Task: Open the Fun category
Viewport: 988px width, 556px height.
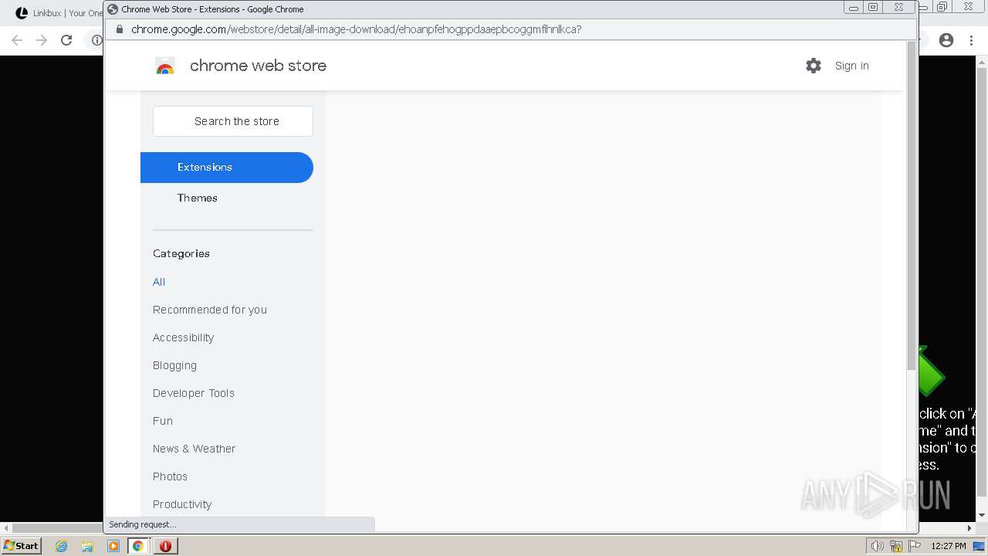Action: 163,421
